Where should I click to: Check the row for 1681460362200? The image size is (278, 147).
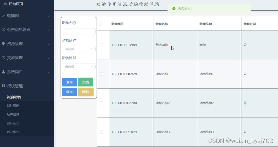(102, 103)
